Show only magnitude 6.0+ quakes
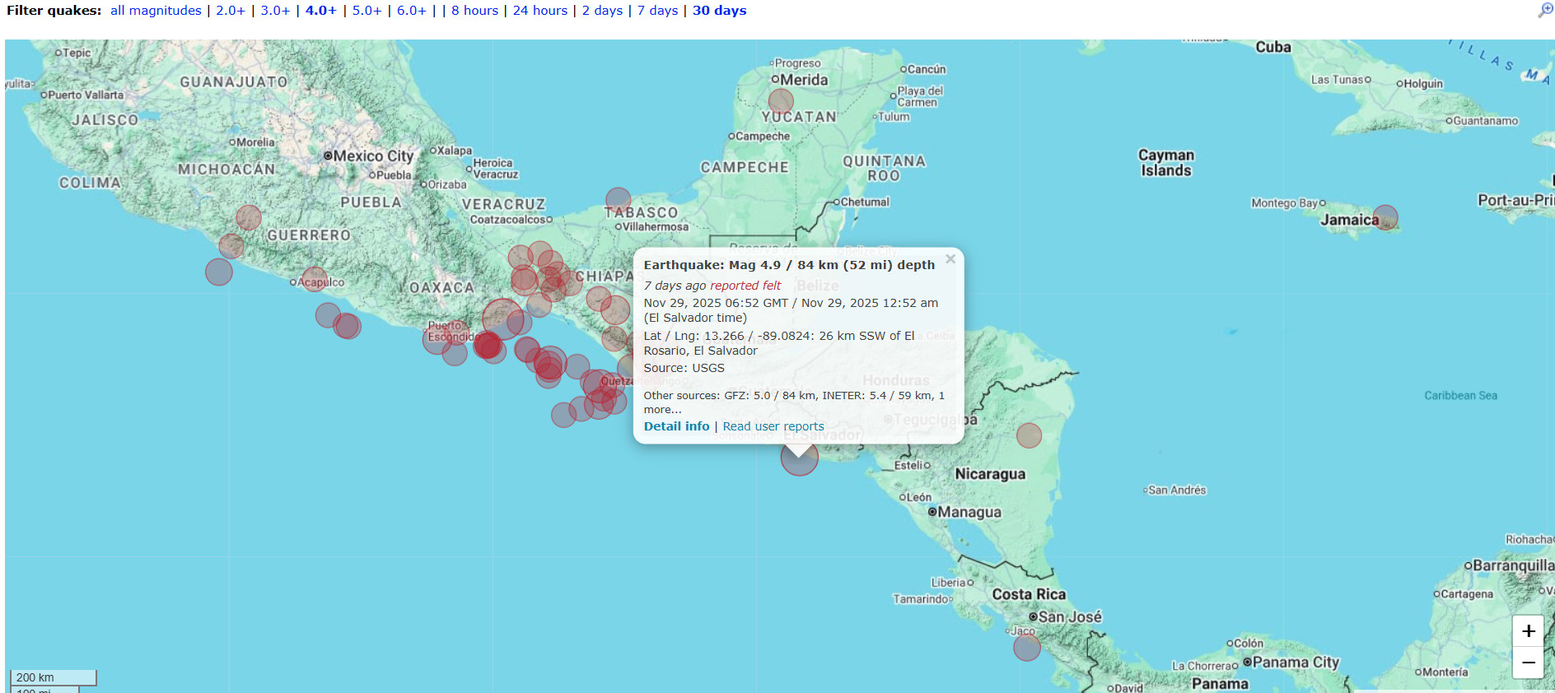 (412, 11)
